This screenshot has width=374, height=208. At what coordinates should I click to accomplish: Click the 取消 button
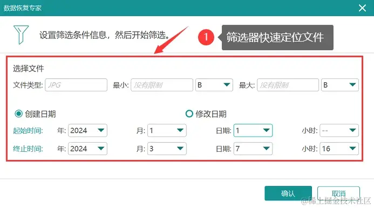tap(338, 193)
